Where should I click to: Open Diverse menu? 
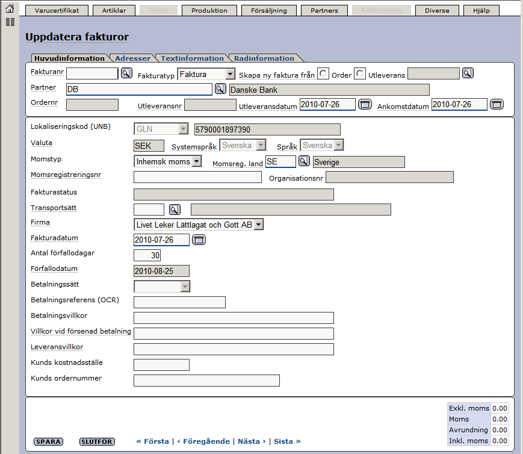tap(437, 10)
